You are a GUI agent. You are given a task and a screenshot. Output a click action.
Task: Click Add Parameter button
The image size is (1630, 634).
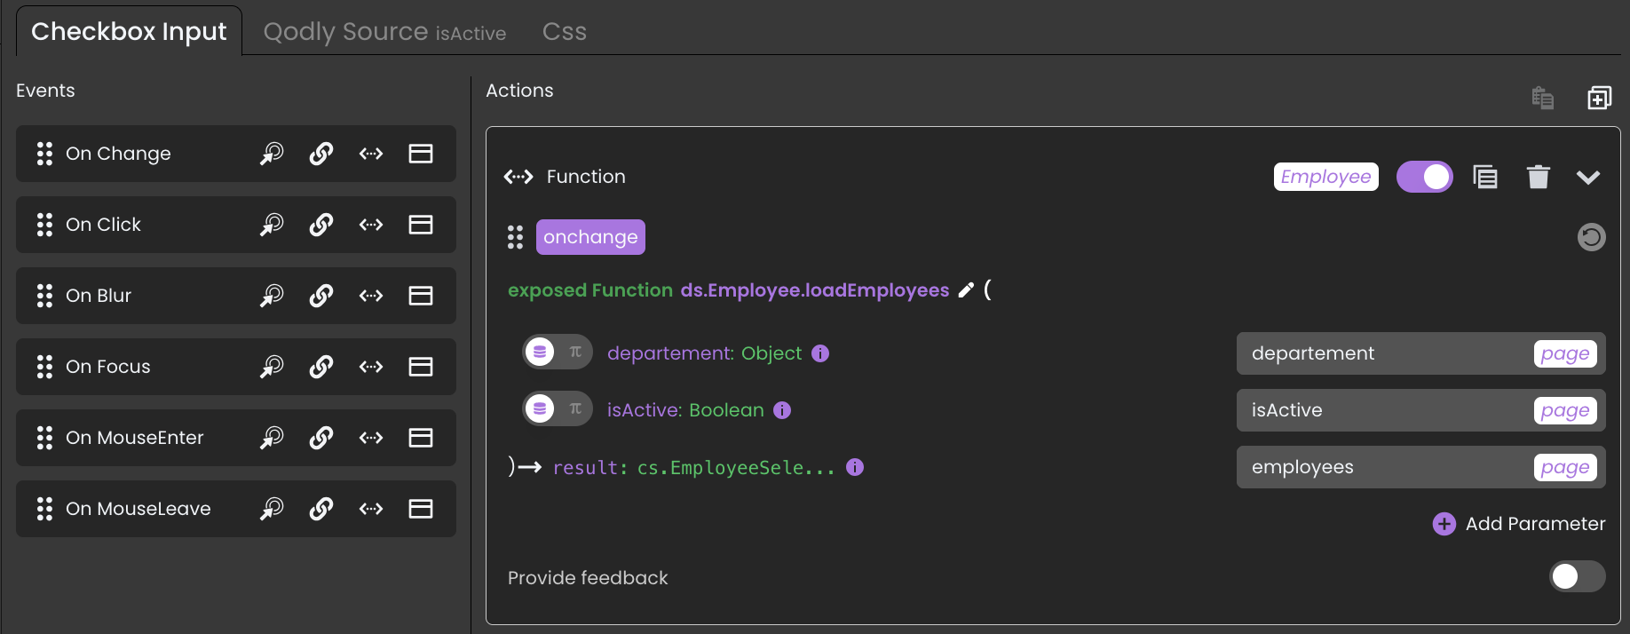tap(1519, 524)
